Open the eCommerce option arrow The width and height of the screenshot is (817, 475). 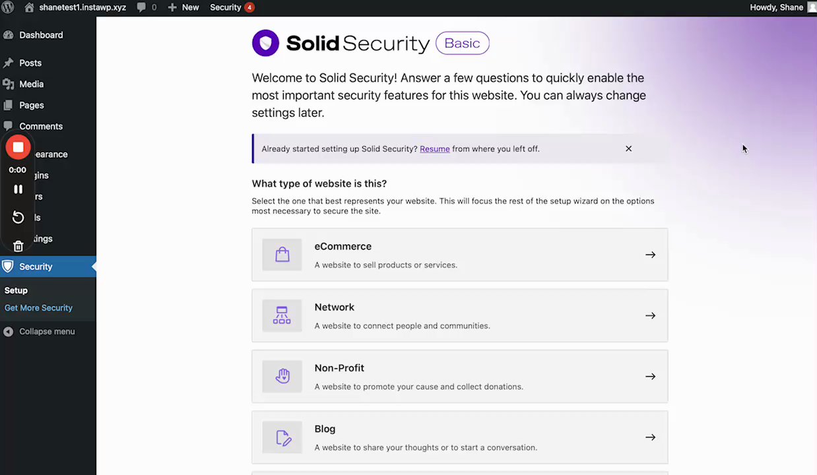click(650, 255)
